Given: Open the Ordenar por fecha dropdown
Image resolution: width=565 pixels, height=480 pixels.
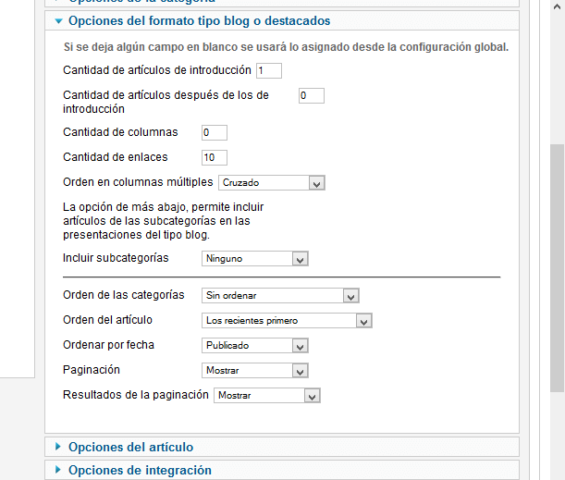Looking at the screenshot, I should pos(254,346).
